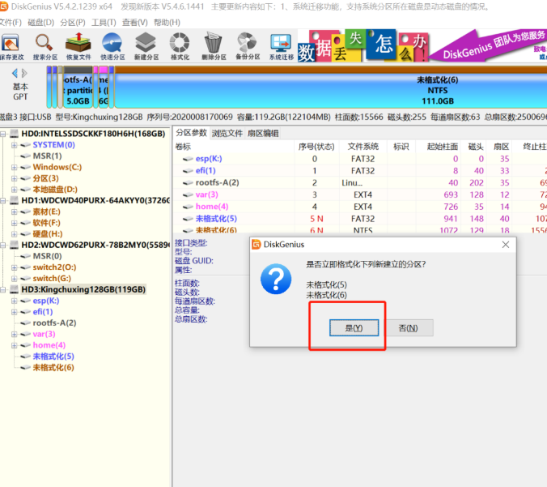Choose the Format (格式化) toolbar icon
The width and height of the screenshot is (547, 487).
(x=180, y=46)
